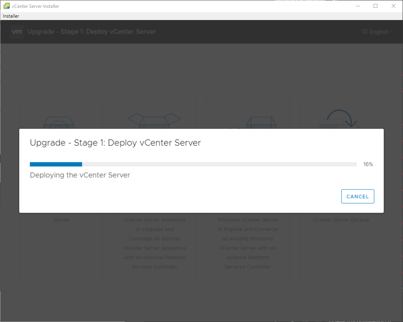The height and width of the screenshot is (322, 403).
Task: Click the globe language icon
Action: pos(365,31)
